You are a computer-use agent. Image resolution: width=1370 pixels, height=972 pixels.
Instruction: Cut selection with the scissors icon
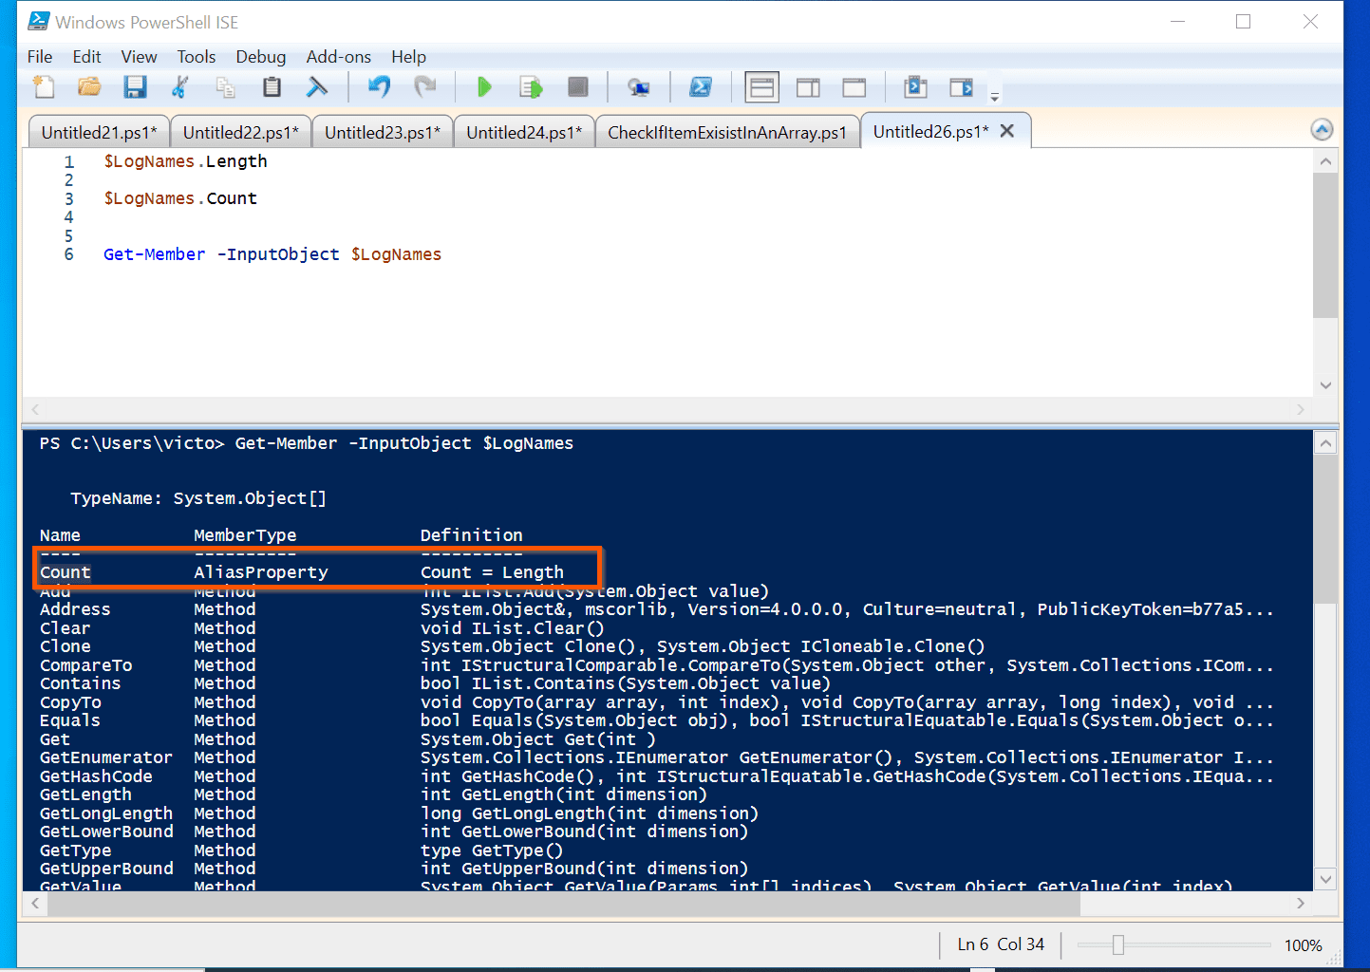(x=179, y=87)
